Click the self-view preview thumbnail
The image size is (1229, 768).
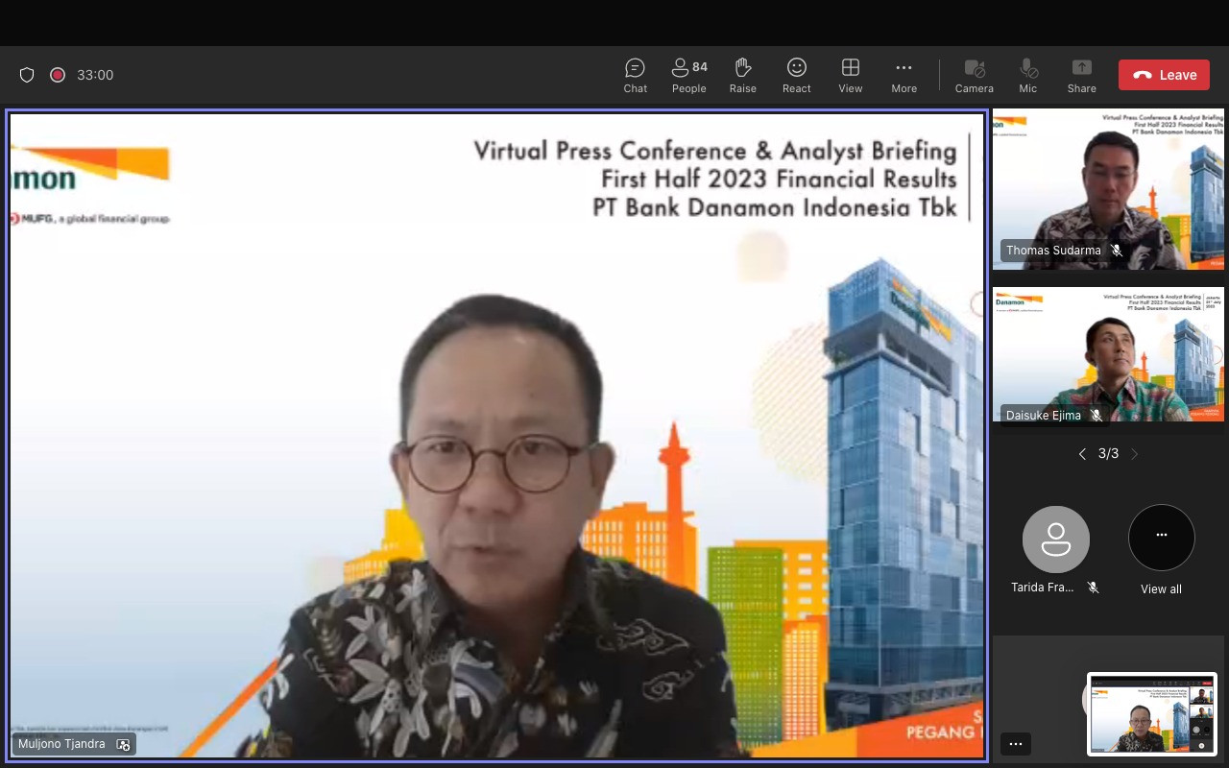1151,713
